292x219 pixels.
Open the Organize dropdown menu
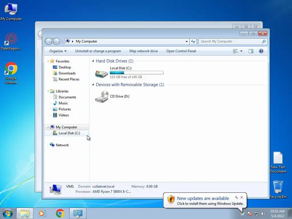click(58, 51)
